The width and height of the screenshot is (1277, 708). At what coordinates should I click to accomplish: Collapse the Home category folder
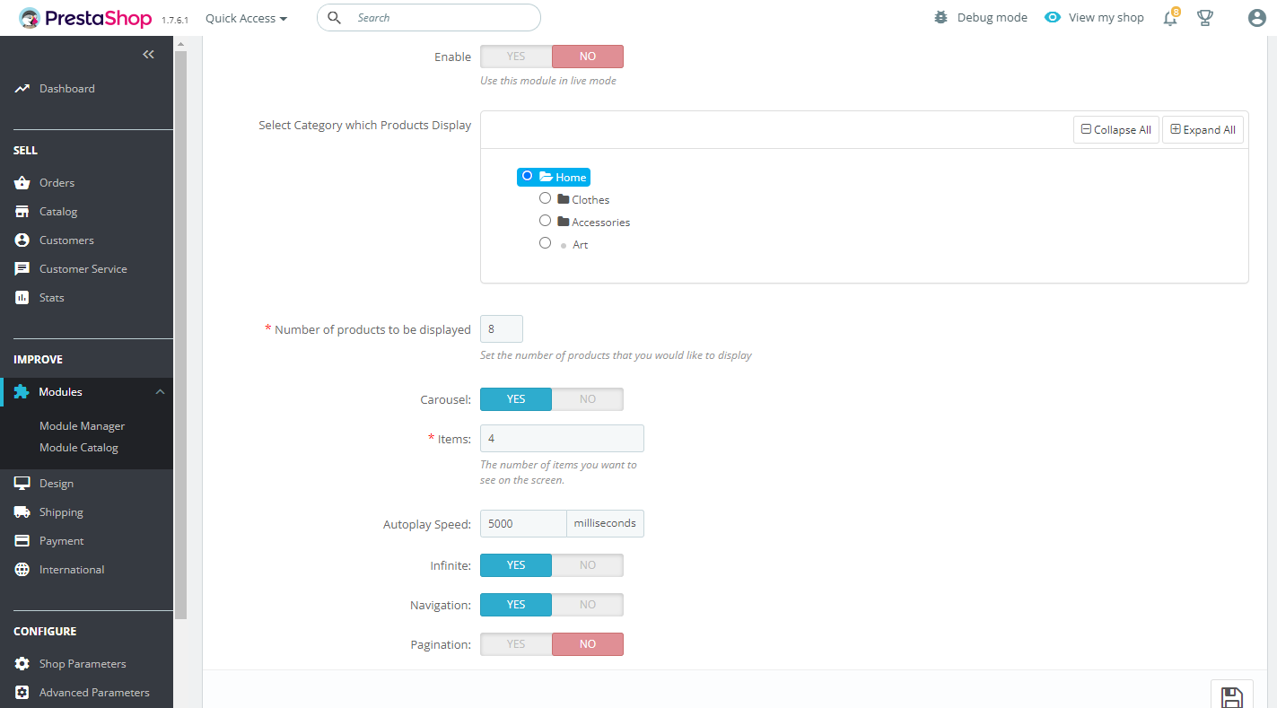(x=546, y=178)
